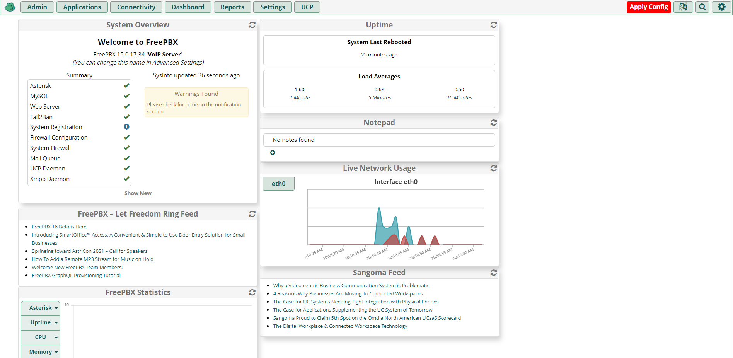The height and width of the screenshot is (358, 733).
Task: Open Digital Workplace & Connected Workspace link
Action: 340,326
